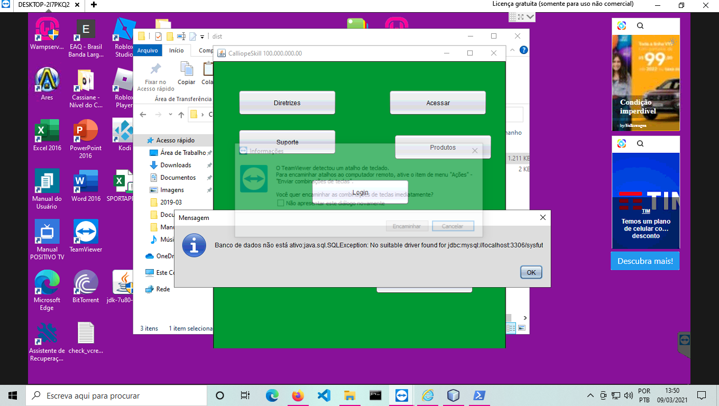Open Task View on the taskbar
This screenshot has height=406, width=719.
[245, 395]
